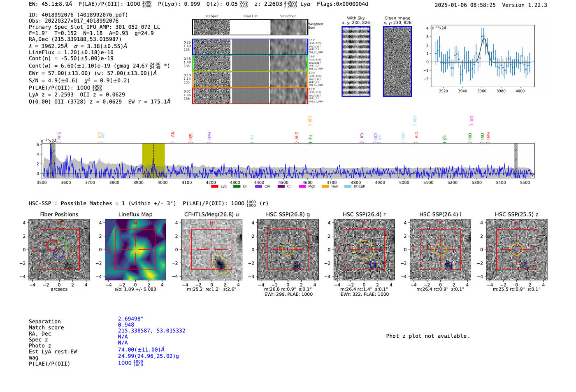Click the blue match box in HSC z cutout
The width and height of the screenshot is (576, 392).
pyautogui.click(x=525, y=265)
